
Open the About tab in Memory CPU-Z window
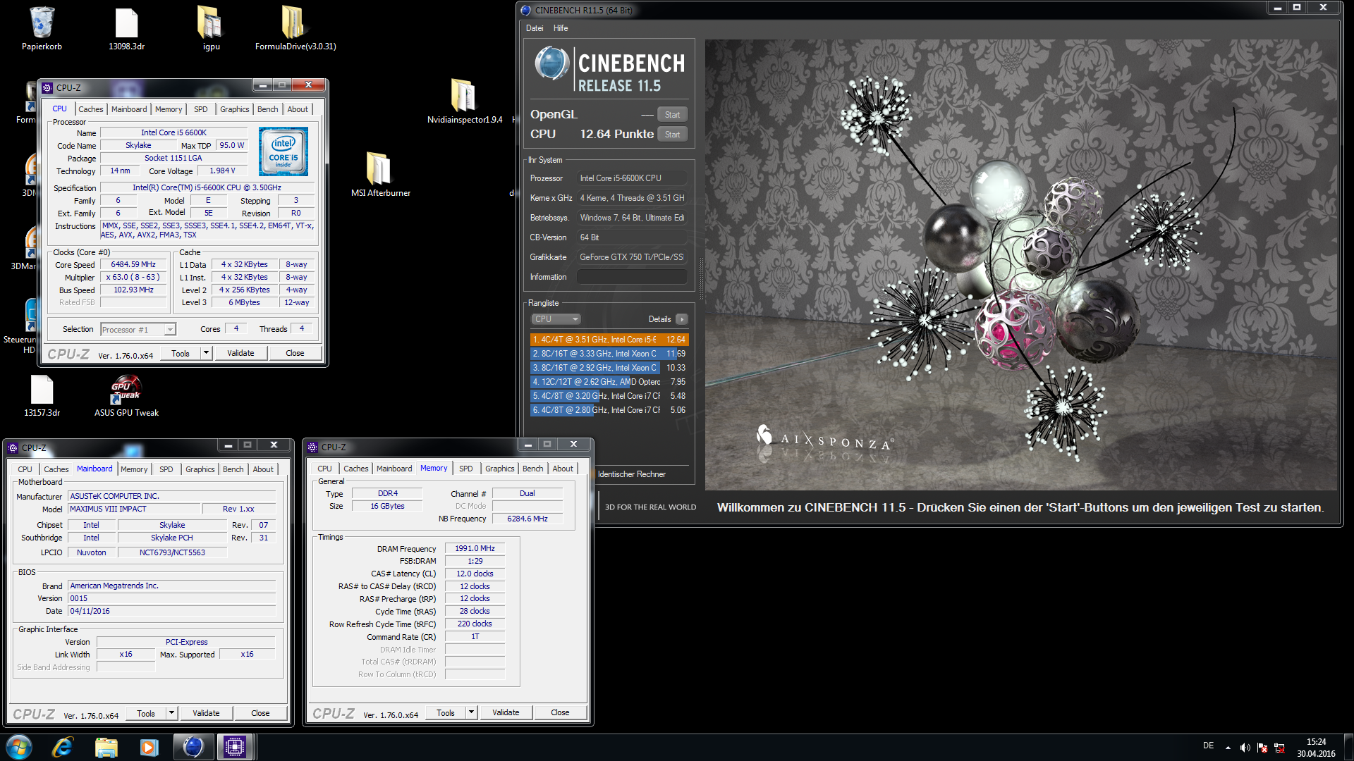(563, 469)
